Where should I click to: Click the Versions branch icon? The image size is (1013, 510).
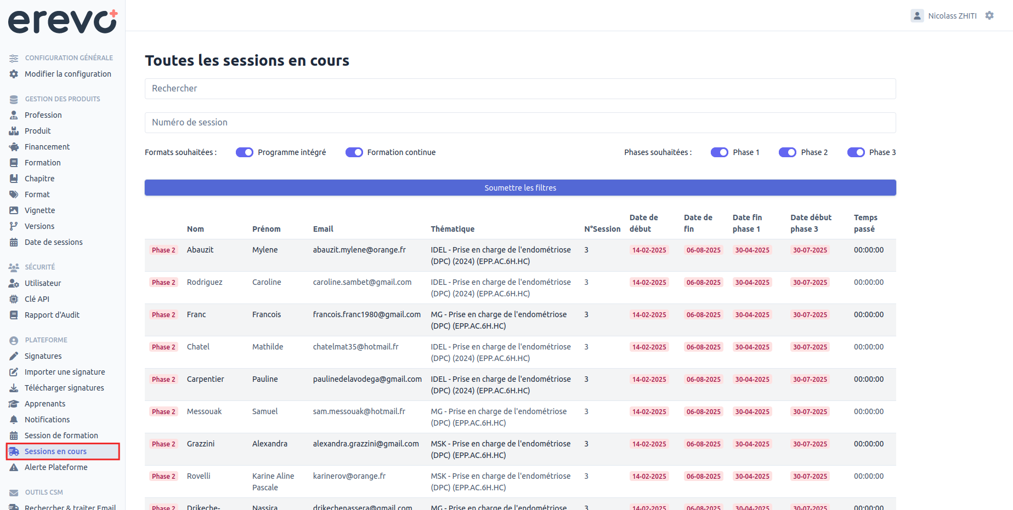click(14, 226)
